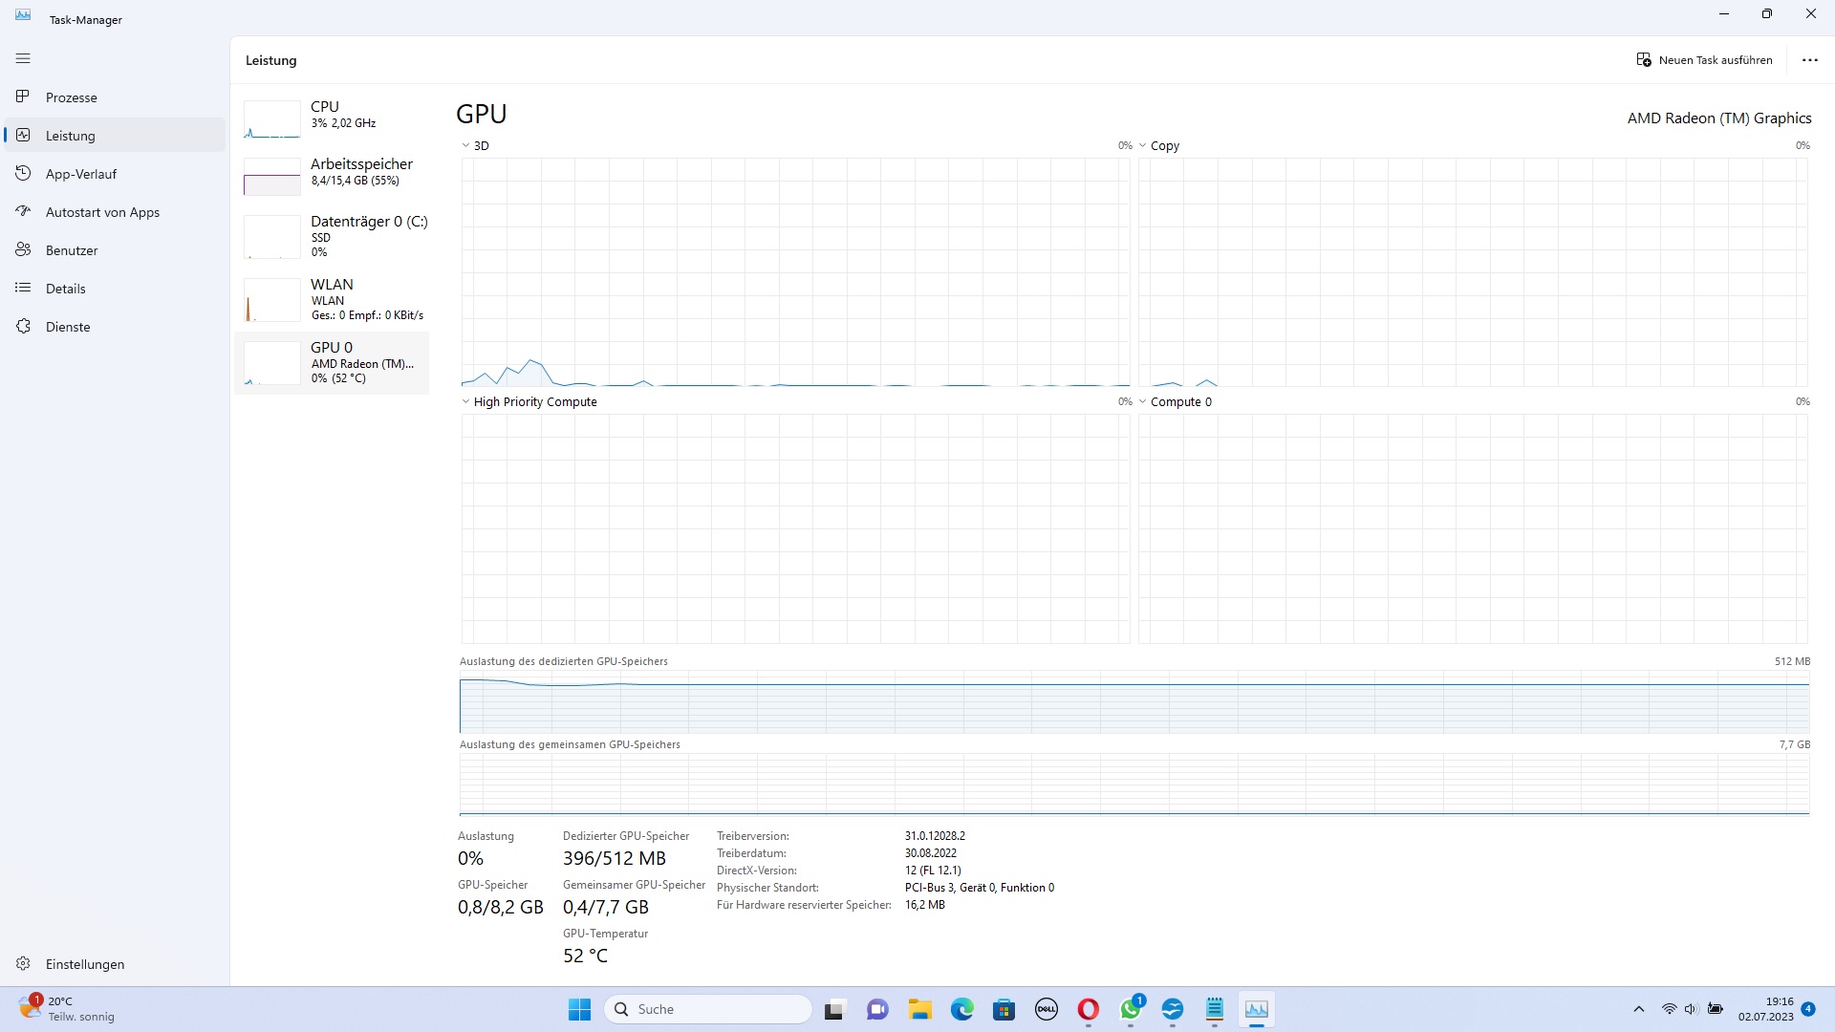This screenshot has width=1835, height=1032.
Task: Open Autostart von Apps icon
Action: (x=23, y=211)
